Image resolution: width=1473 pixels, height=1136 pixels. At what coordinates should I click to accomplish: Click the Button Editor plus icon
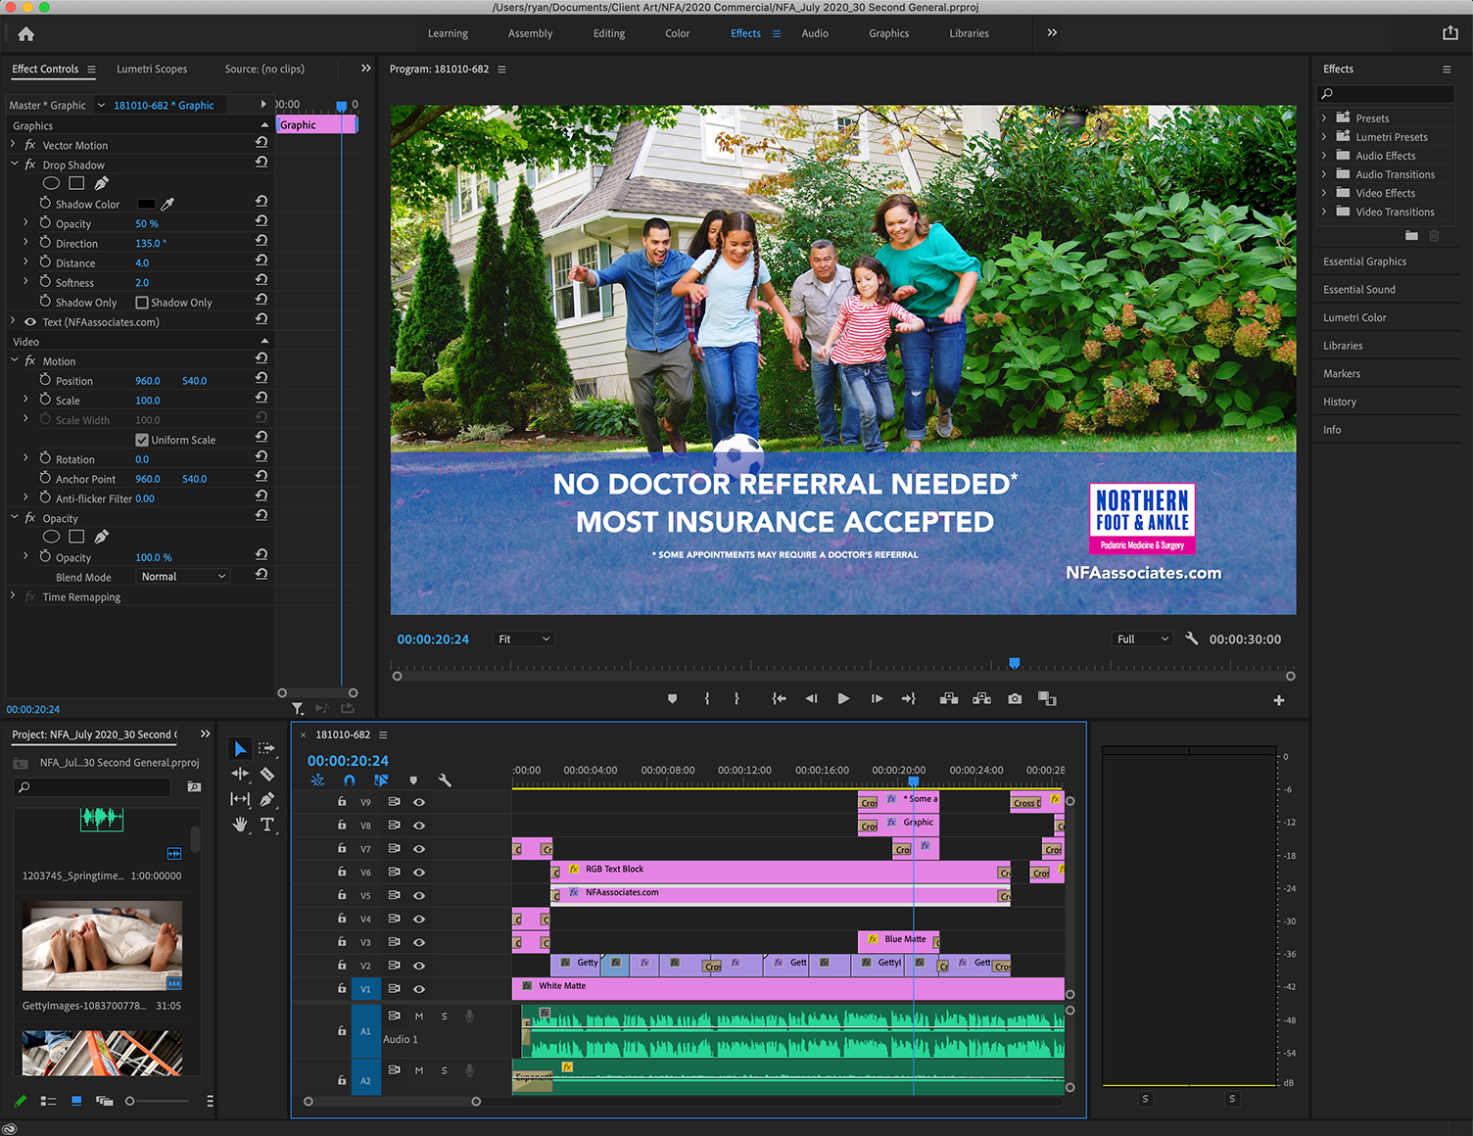pos(1278,700)
